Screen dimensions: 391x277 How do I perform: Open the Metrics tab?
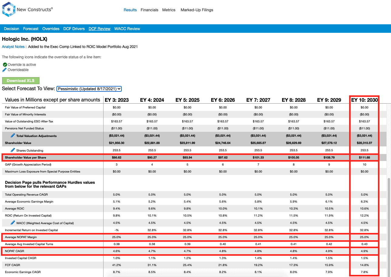click(x=169, y=10)
